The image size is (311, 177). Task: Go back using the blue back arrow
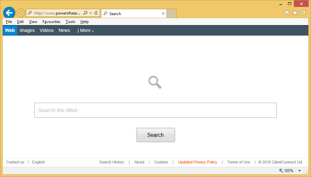click(9, 13)
